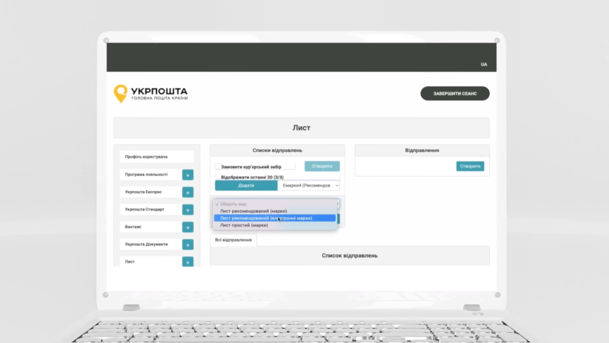609x343 pixels.
Task: Open the Укрпошта Документи sidebar item
Action: [151, 245]
